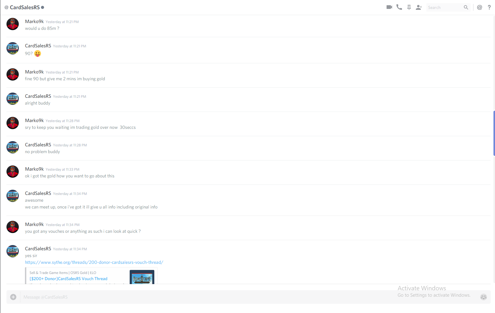Viewport: 495px width, 313px height.
Task: Click username CardSalesRS above 'alright buddy'
Action: (x=38, y=96)
